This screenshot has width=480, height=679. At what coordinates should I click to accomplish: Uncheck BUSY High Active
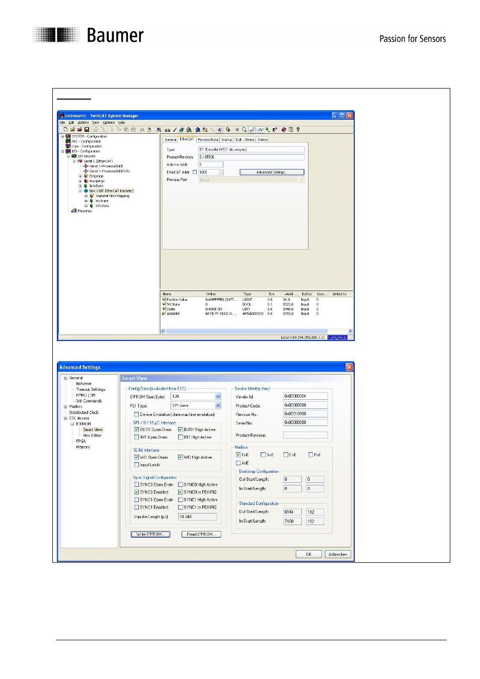click(180, 430)
